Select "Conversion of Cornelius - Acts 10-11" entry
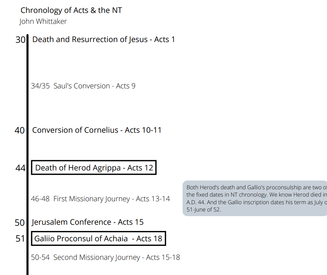The image size is (327, 275). pos(97,130)
